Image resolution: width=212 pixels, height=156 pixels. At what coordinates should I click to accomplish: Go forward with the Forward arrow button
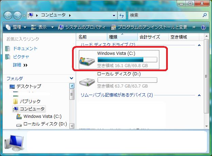click(x=17, y=15)
